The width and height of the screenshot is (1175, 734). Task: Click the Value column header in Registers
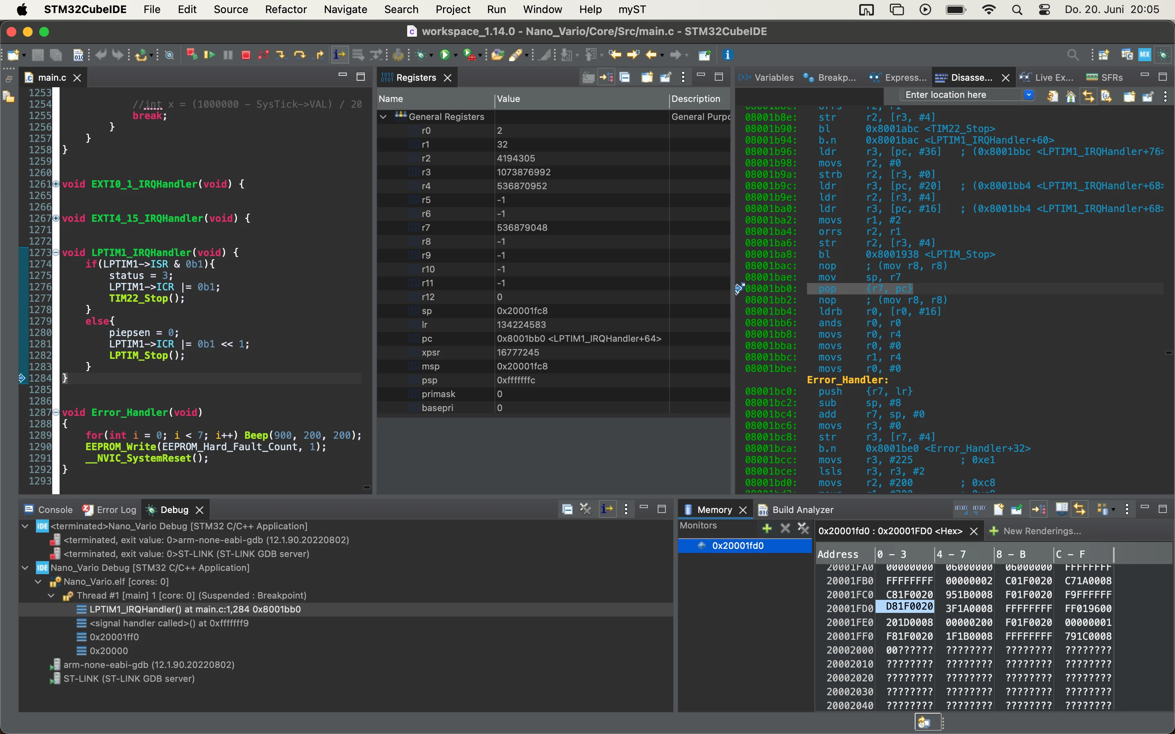tap(581, 99)
